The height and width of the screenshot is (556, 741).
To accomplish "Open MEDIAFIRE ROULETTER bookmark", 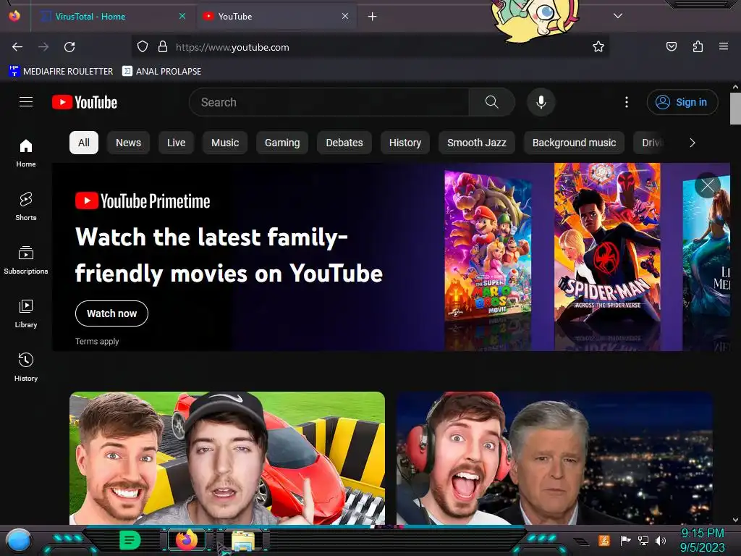I will [x=61, y=72].
